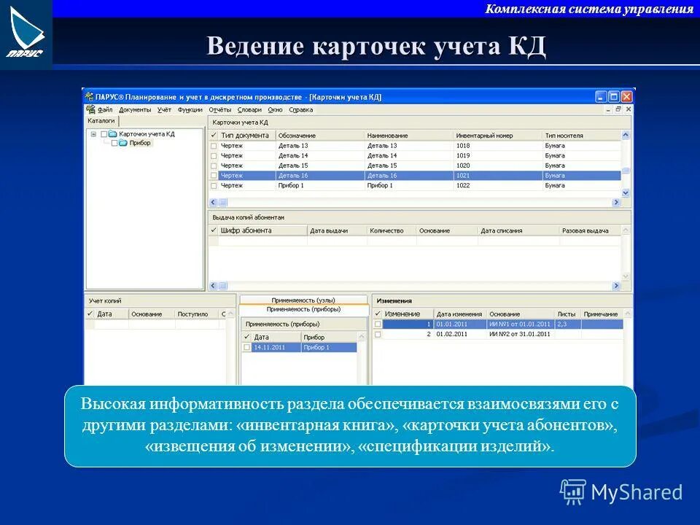Sort by Тип документа column header

(247, 136)
